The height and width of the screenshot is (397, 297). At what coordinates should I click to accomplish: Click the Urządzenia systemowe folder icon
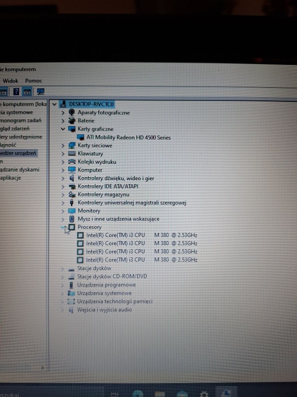coord(71,293)
